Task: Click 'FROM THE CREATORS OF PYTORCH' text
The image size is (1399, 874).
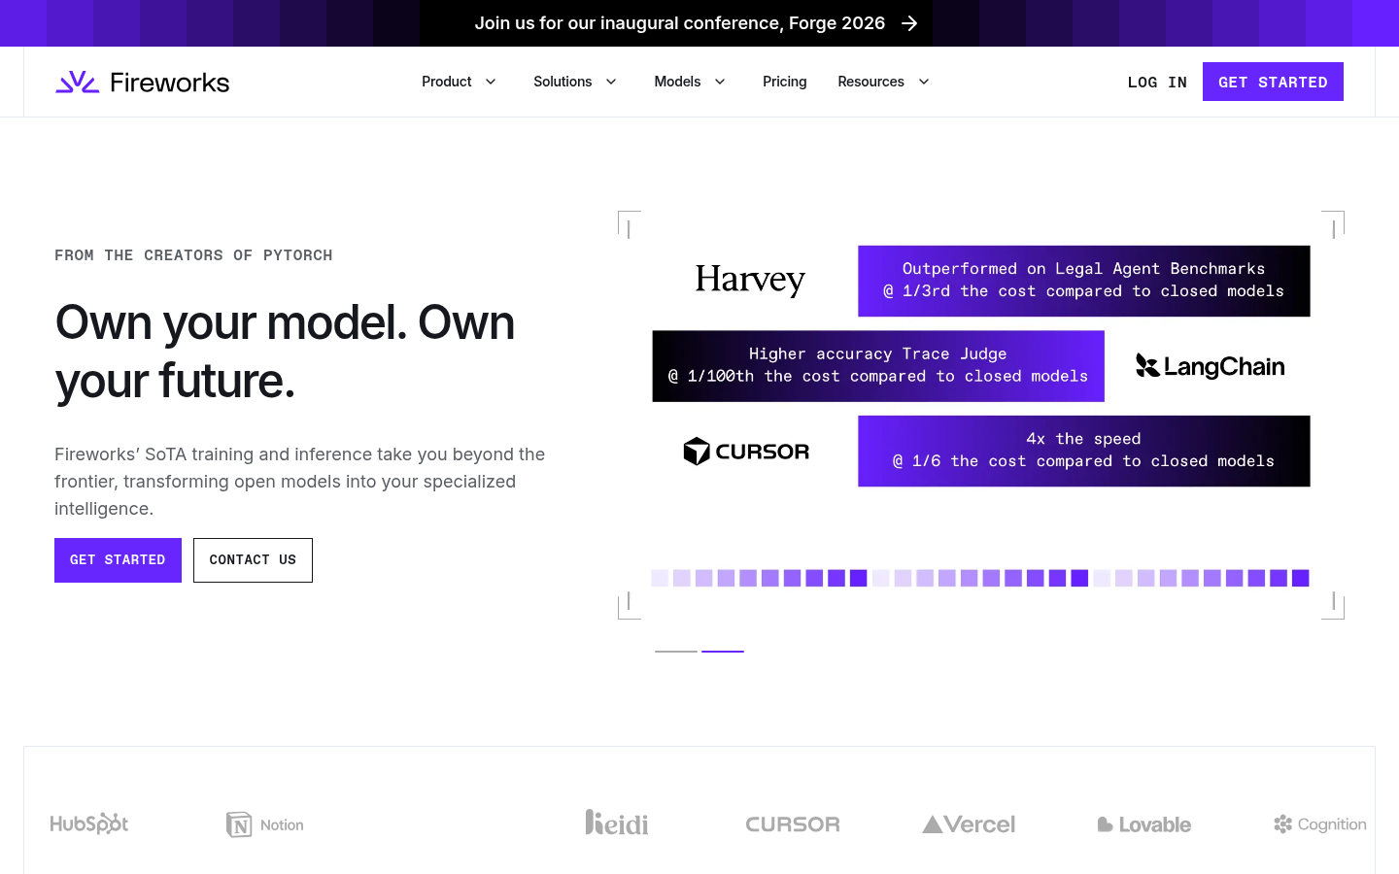Action: coord(193,255)
